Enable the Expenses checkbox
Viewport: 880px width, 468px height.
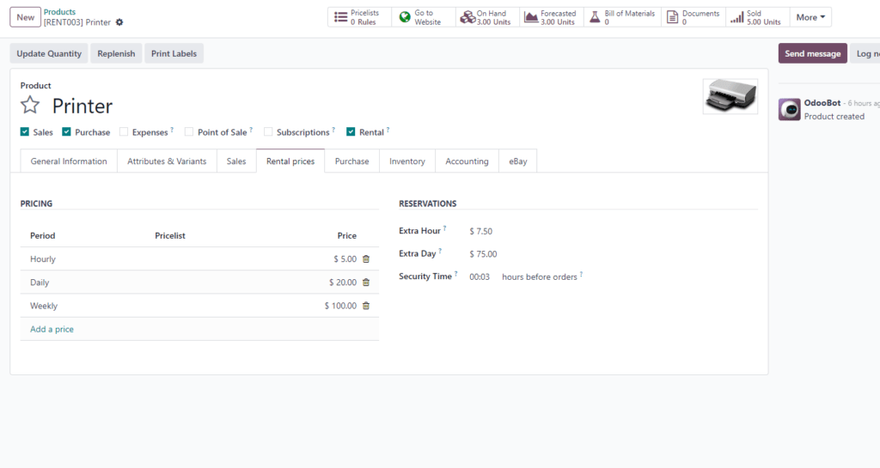tap(124, 132)
